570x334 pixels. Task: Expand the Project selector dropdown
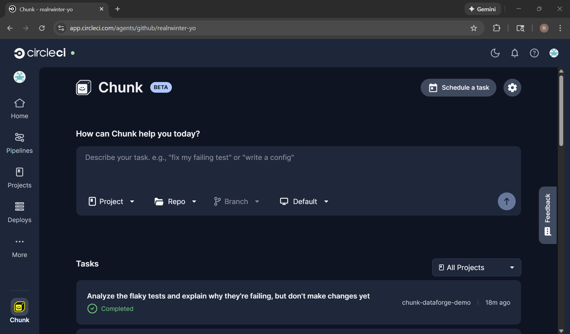click(112, 201)
